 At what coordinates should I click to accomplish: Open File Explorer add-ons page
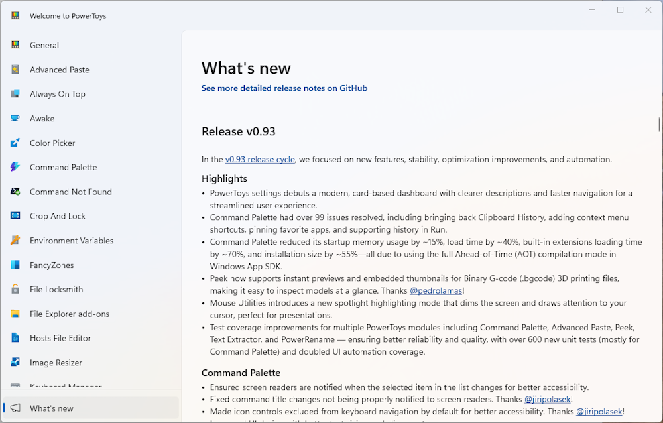click(90, 314)
